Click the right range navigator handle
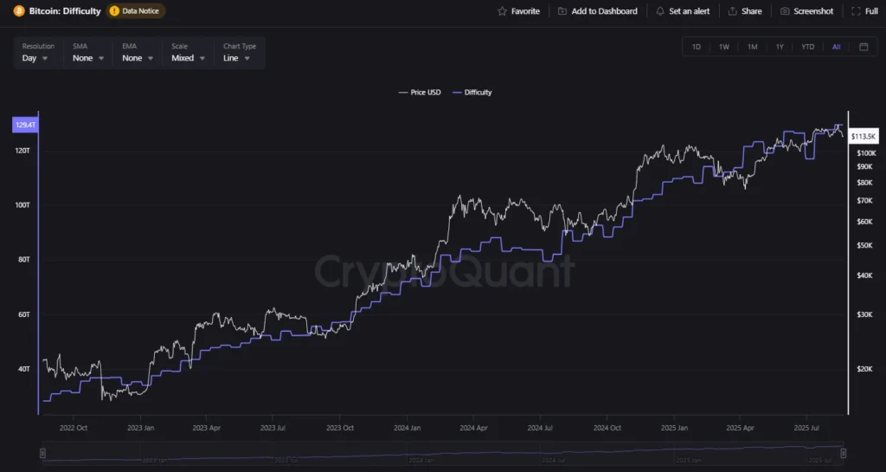The width and height of the screenshot is (886, 472). coord(843,453)
